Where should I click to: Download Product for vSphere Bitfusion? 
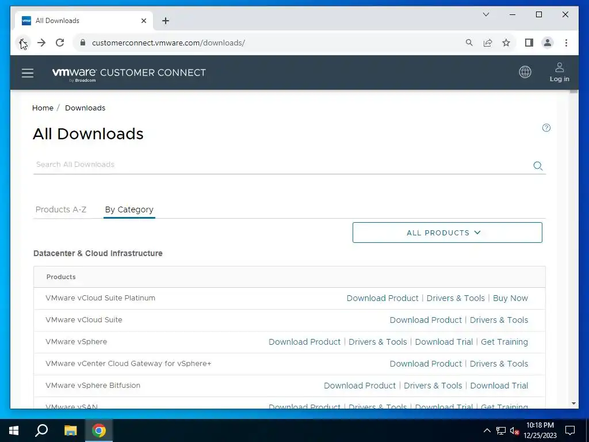point(359,385)
